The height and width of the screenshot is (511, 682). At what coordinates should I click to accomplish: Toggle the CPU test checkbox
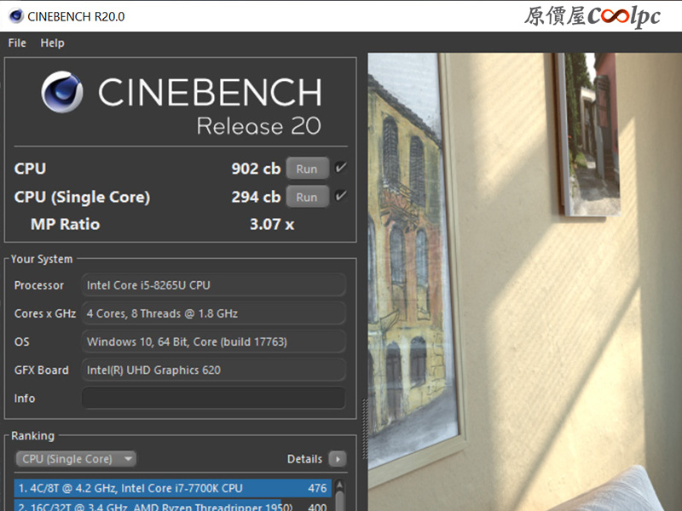tap(340, 168)
